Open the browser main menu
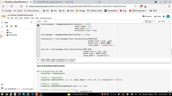Viewport: 172px width, 96px height. [169, 6]
